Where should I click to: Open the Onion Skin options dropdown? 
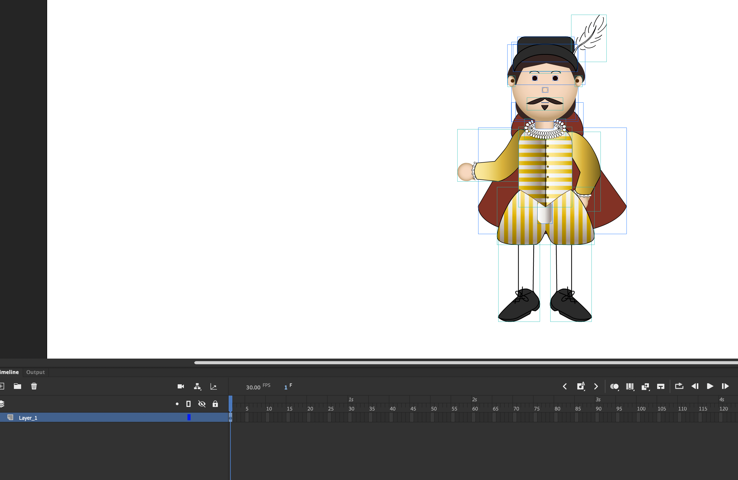pos(619,391)
